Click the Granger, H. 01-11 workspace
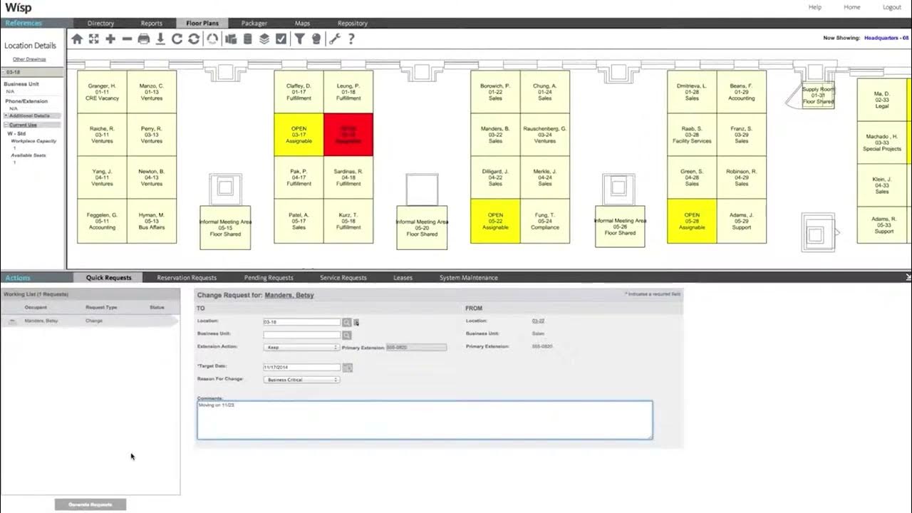 point(102,92)
